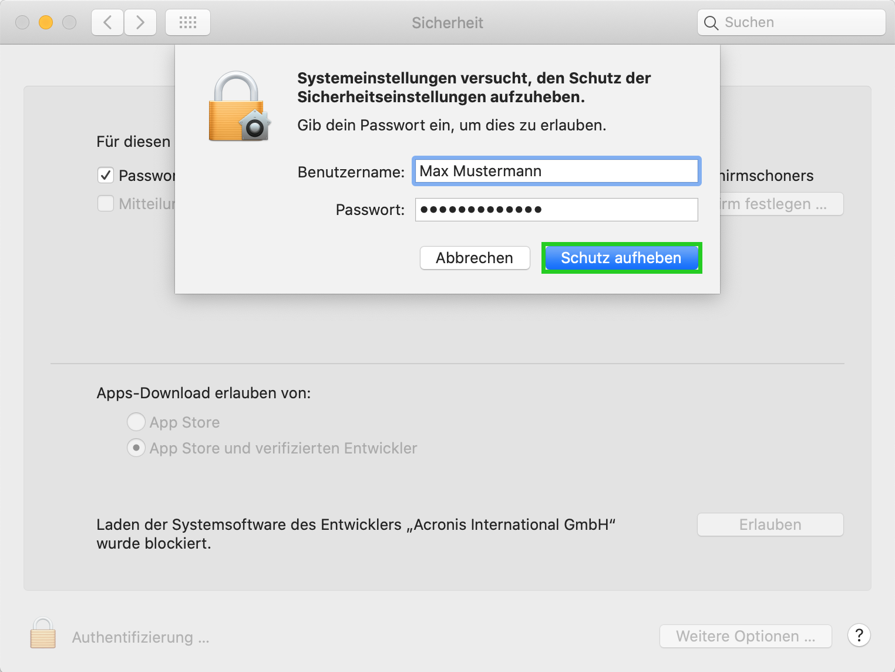This screenshot has height=672, width=895.
Task: Click inside the Passwort field
Action: click(x=556, y=209)
